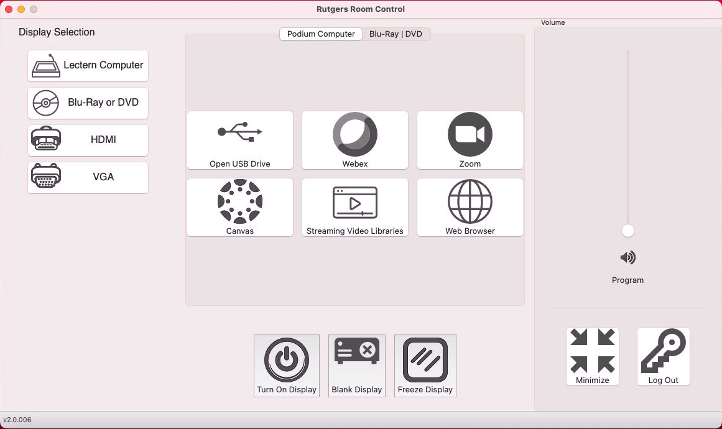This screenshot has width=722, height=429.
Task: Click the Program speaker icon
Action: pyautogui.click(x=628, y=257)
